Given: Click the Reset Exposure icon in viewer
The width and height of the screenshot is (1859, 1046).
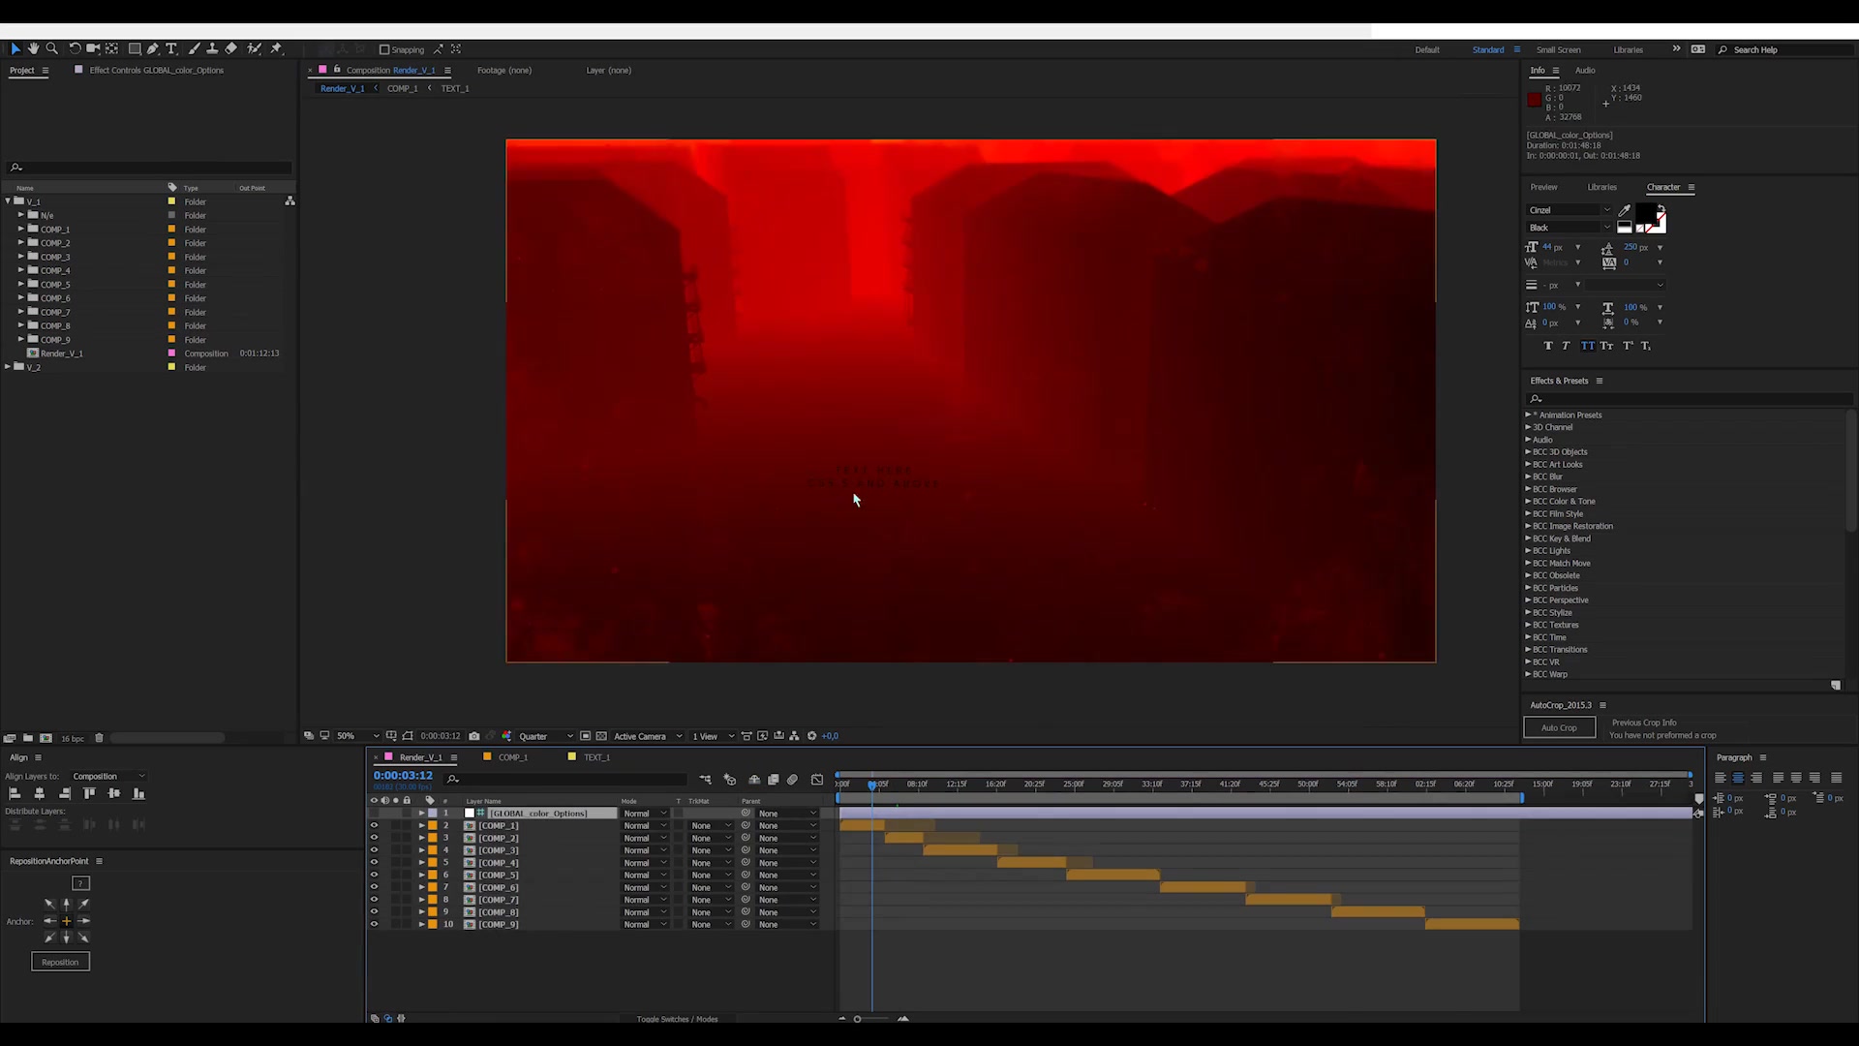Looking at the screenshot, I should click(811, 736).
